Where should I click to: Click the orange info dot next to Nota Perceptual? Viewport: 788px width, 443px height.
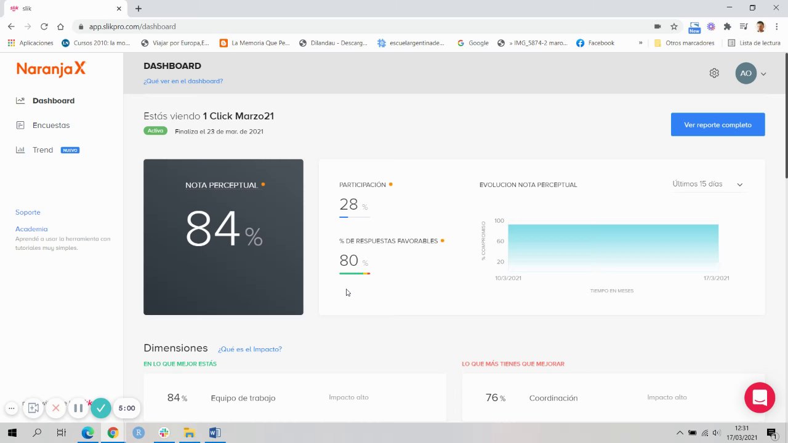click(263, 185)
